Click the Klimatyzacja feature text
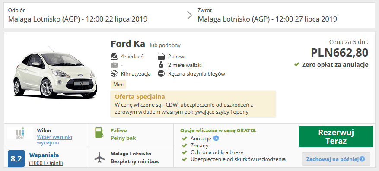Viewport: 379px width, 171px height. (136, 74)
